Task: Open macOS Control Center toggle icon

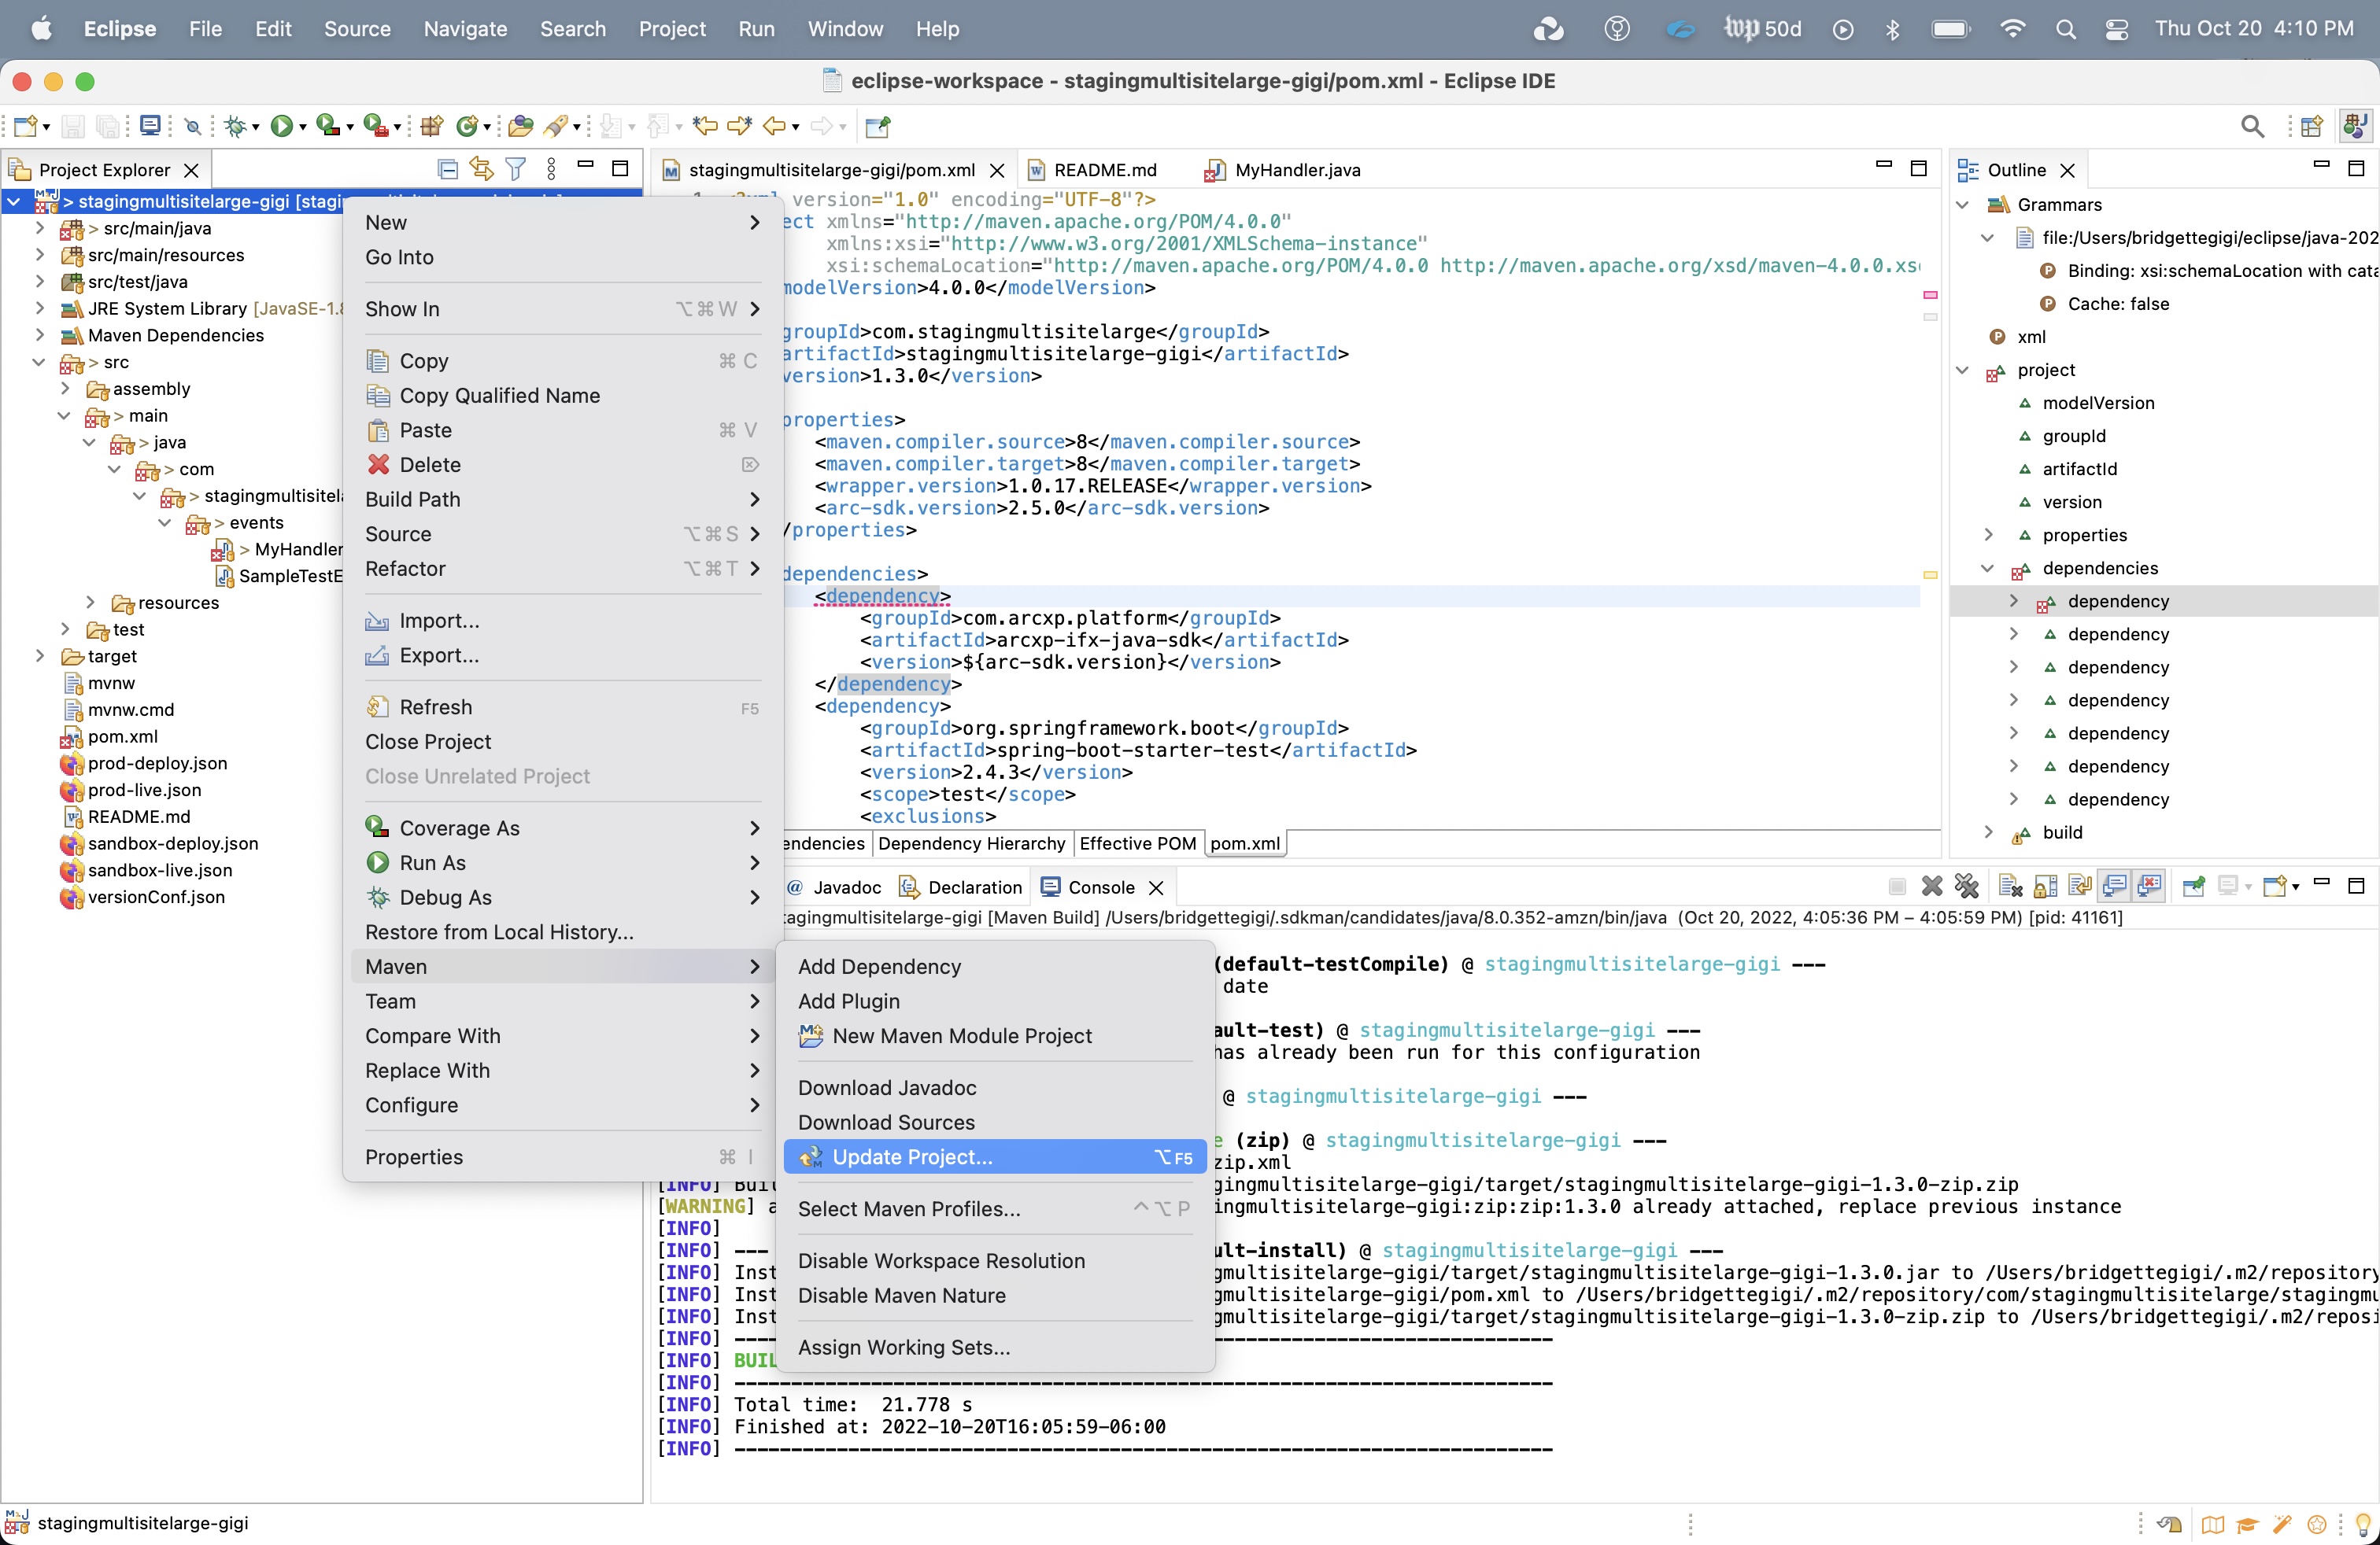Action: tap(2116, 29)
